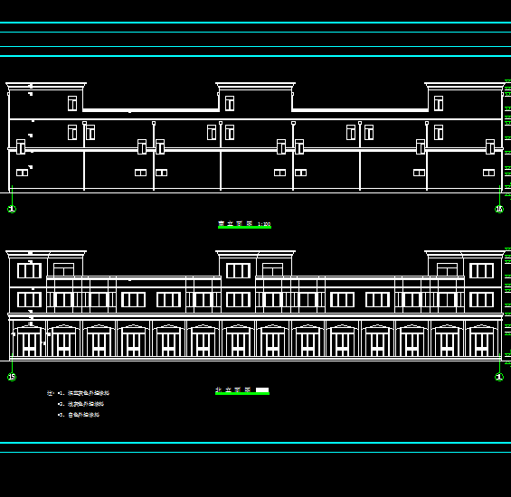
Task: Select the window in south elevation center tower
Action: coord(230,103)
